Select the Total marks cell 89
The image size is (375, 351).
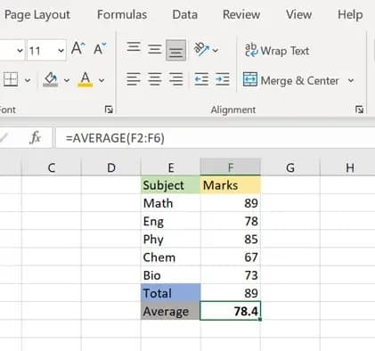click(x=231, y=293)
